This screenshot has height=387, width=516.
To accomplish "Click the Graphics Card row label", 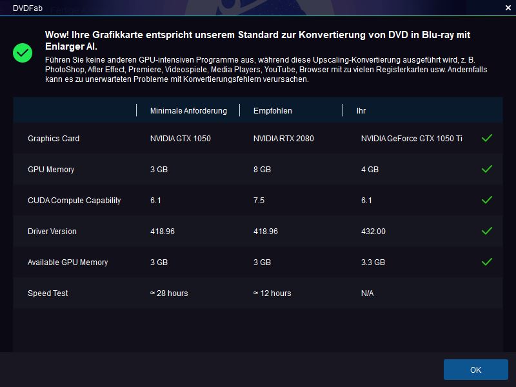I will 54,139.
